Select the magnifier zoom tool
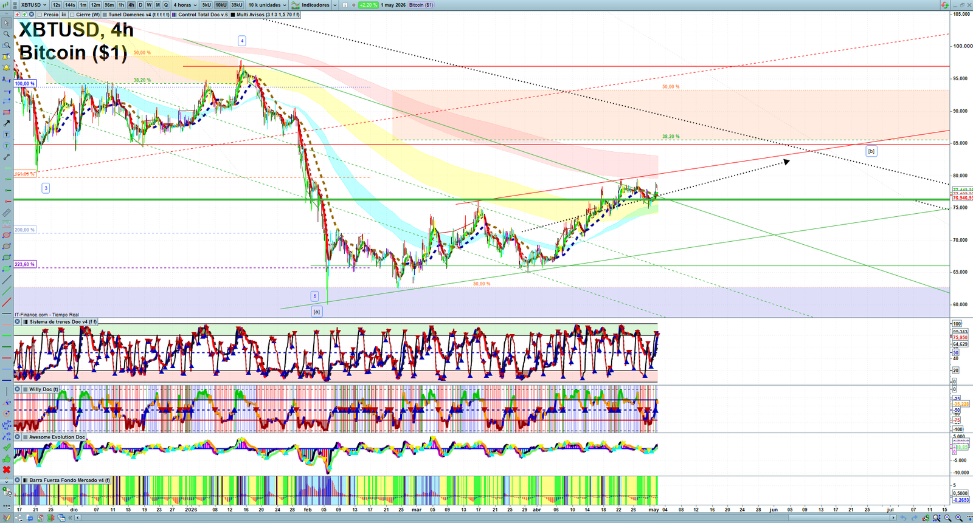The height and width of the screenshot is (523, 973). pyautogui.click(x=7, y=34)
